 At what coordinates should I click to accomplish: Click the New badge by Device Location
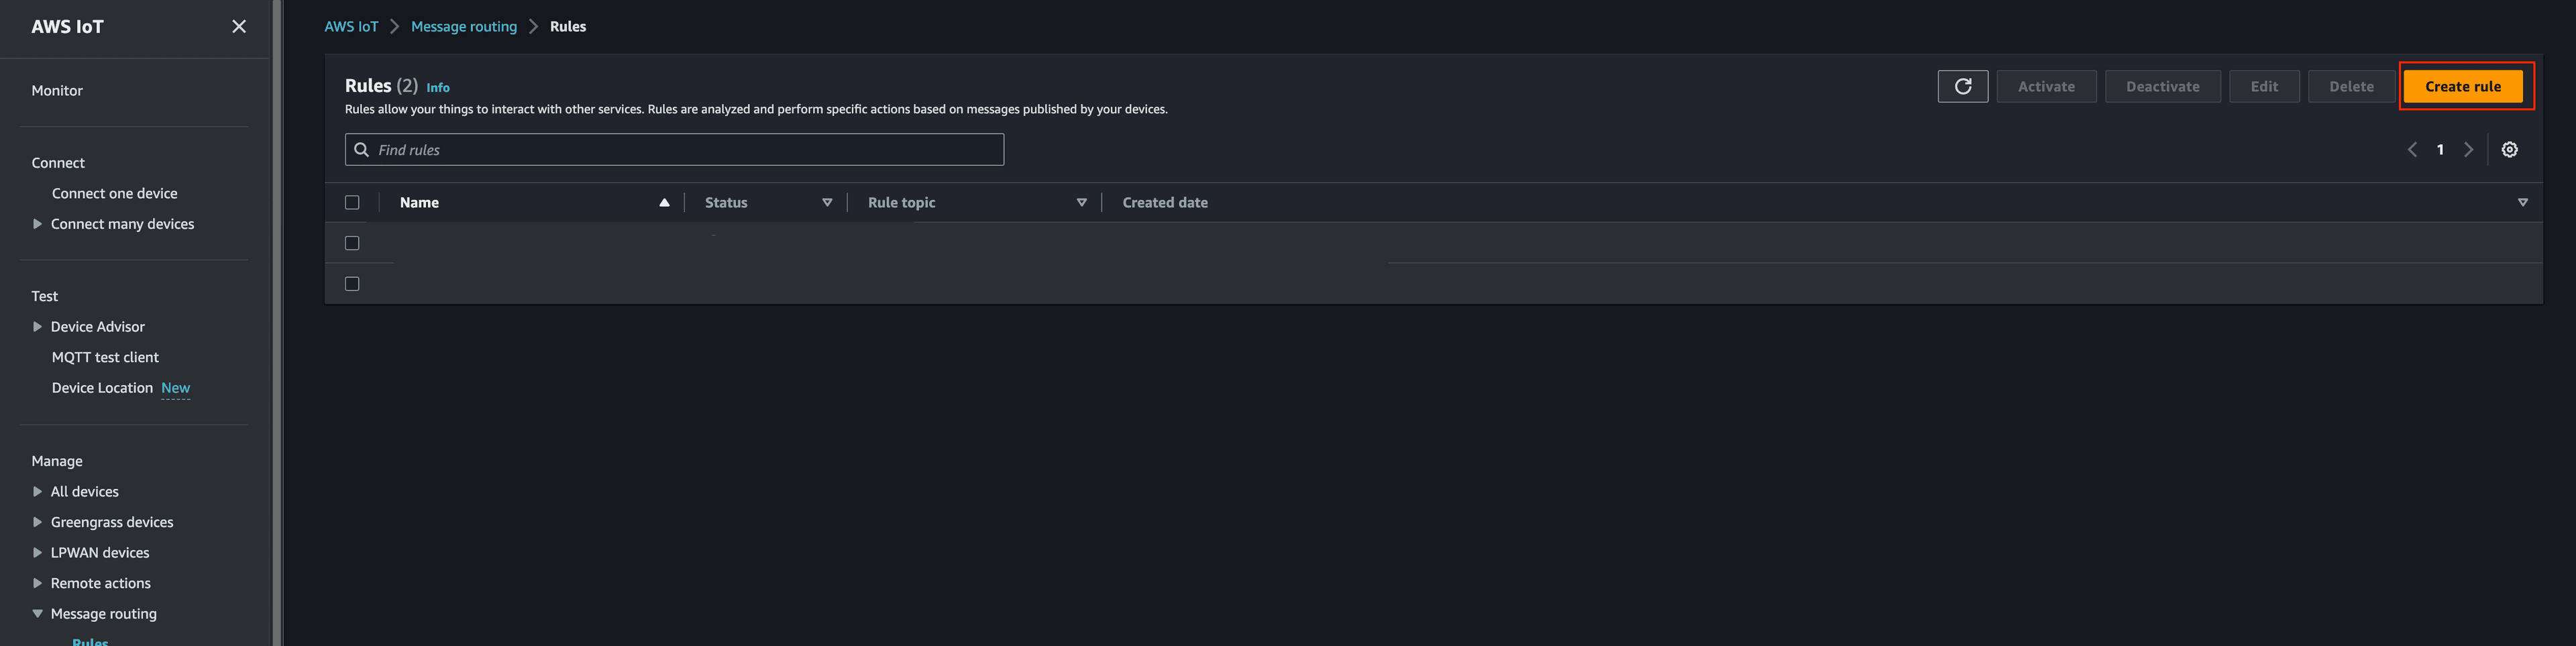(175, 388)
